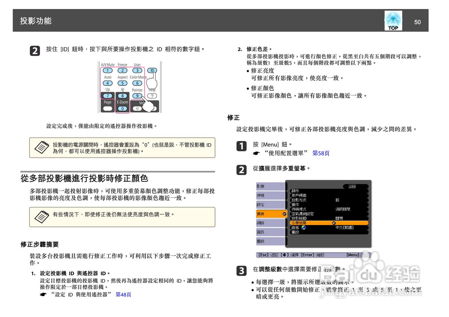
Task: Choose the 投影機ID menu row
Action: pos(329,218)
